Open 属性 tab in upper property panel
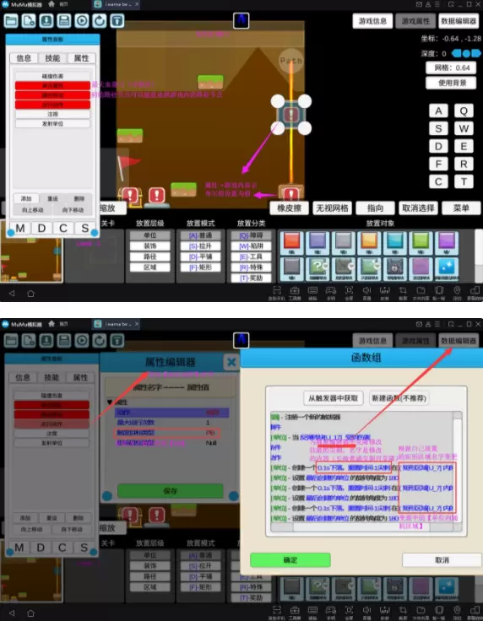This screenshot has height=621, width=483. pos(81,58)
